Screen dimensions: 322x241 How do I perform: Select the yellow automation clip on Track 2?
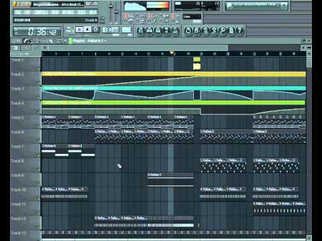pos(174,78)
